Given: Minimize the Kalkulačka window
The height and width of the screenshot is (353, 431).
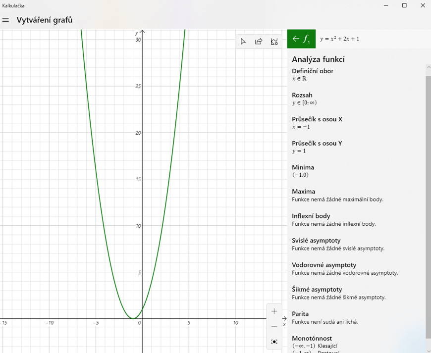Looking at the screenshot, I should point(386,5).
